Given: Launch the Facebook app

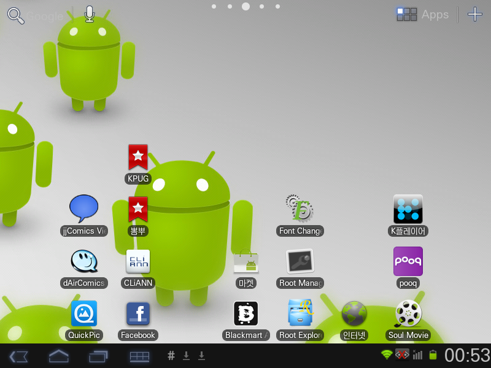Looking at the screenshot, I should pos(137,320).
